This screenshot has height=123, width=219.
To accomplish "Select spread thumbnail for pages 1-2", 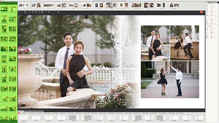I will coord(24,5).
